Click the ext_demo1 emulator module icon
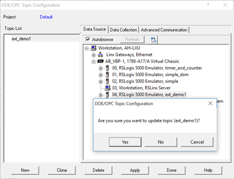 click(107, 95)
